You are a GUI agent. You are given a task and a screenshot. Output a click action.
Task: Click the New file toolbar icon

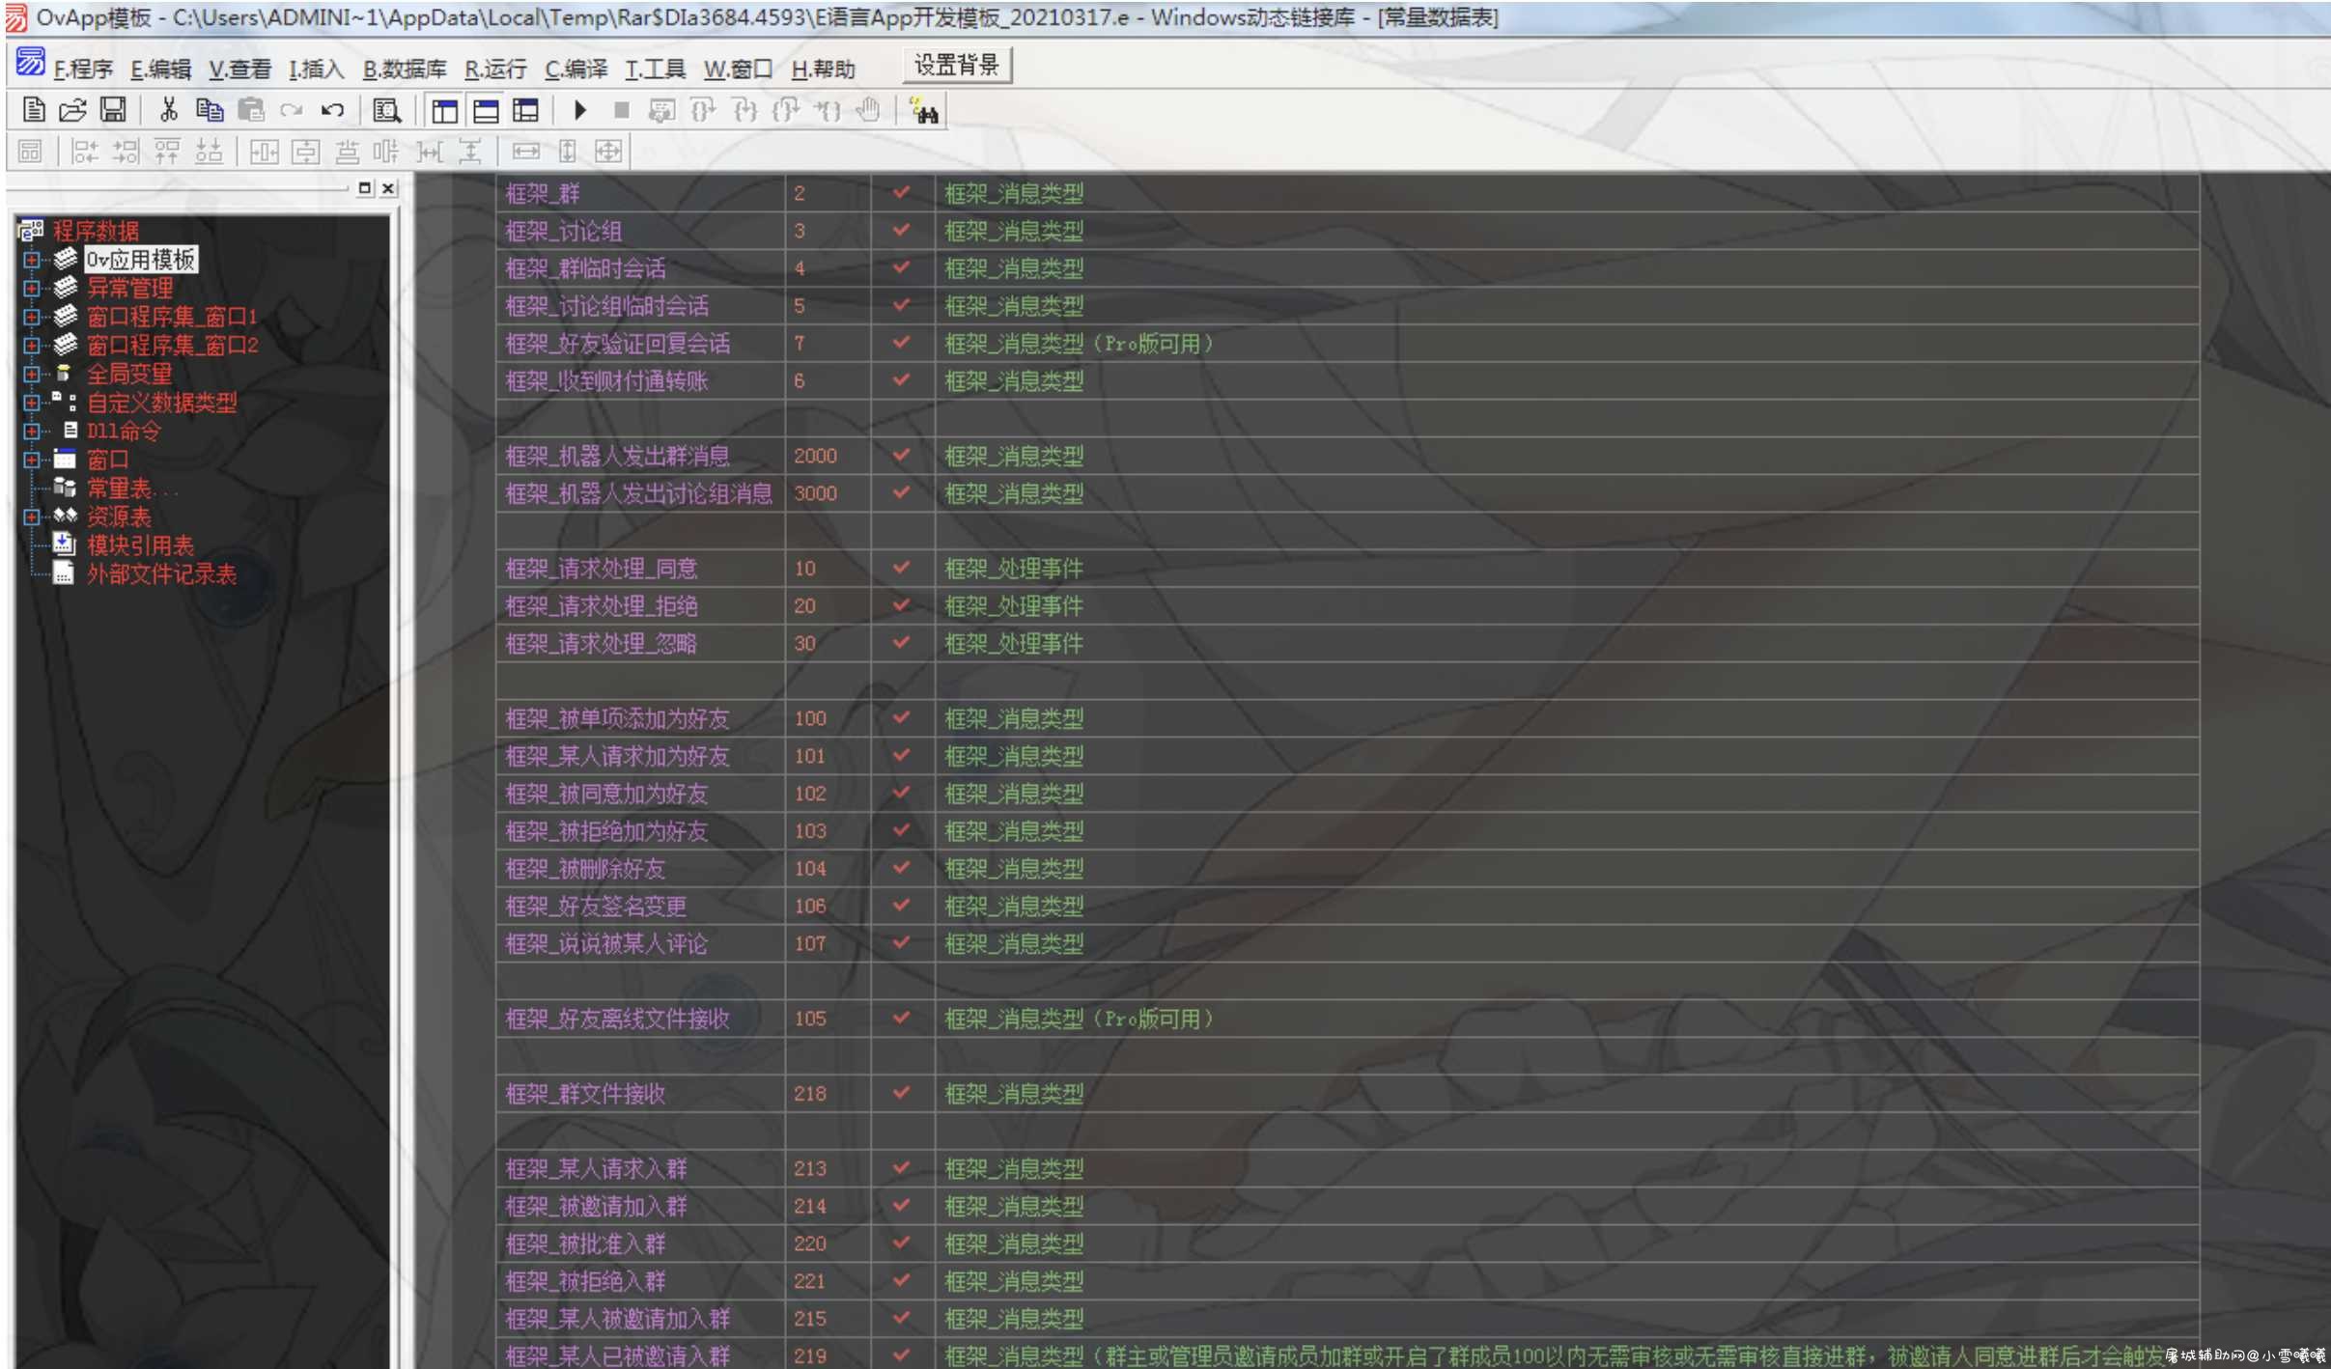click(x=34, y=111)
